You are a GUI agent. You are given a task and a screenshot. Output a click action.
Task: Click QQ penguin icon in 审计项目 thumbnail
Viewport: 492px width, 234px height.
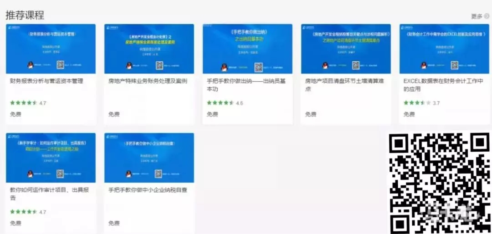coord(31,174)
